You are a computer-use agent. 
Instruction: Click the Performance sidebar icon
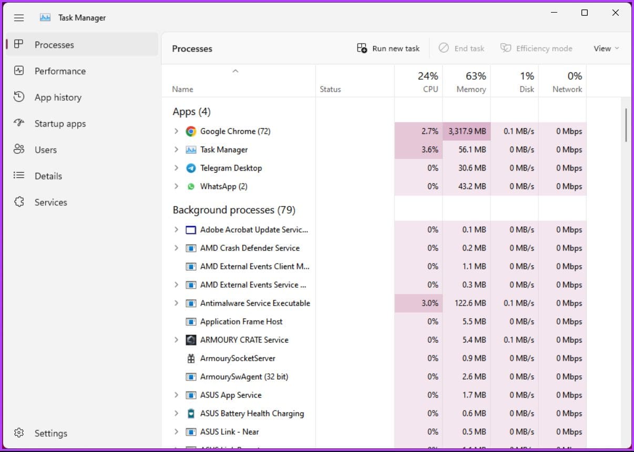pyautogui.click(x=19, y=70)
